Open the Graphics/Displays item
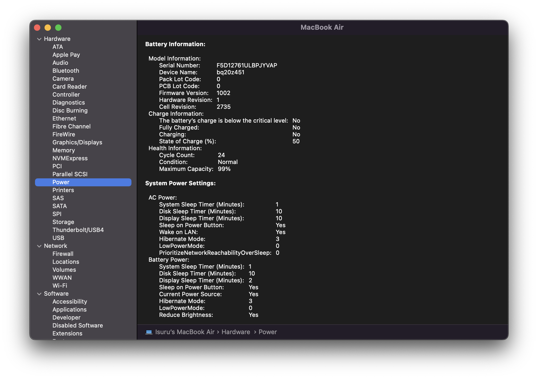 click(77, 142)
